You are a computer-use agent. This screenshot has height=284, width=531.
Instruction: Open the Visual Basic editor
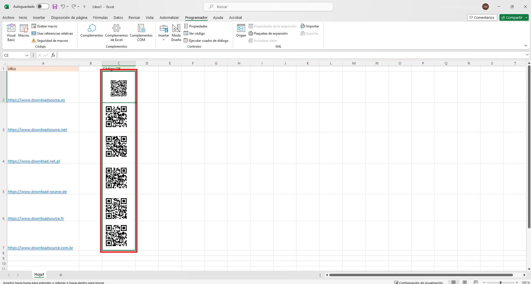point(11,33)
